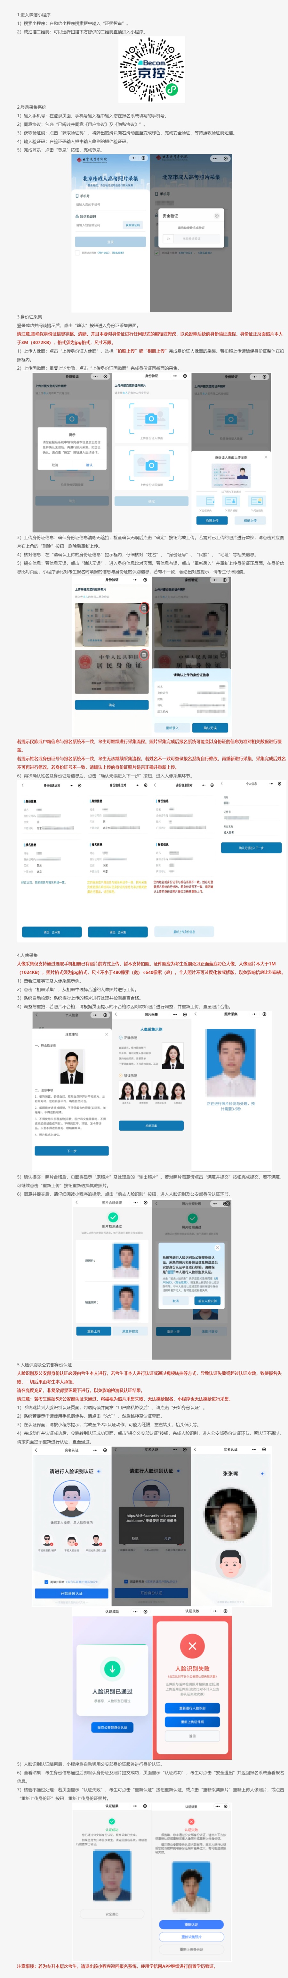
Task: Click 取消 in the 提示 dialog of the ID screenshot
Action: (54, 465)
